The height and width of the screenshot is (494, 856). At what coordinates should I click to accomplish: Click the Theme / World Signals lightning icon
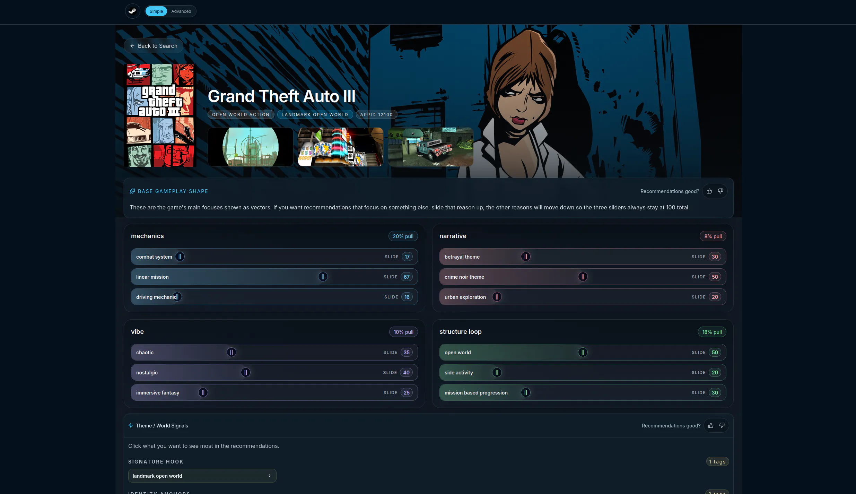pos(131,425)
